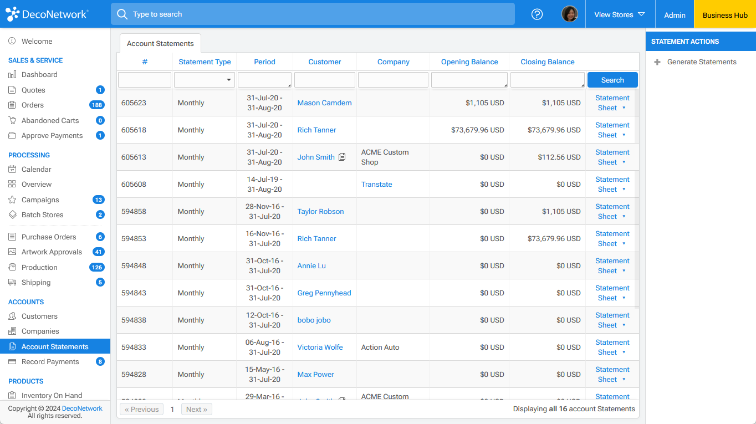Click the copy icon beside John Smith

click(342, 157)
